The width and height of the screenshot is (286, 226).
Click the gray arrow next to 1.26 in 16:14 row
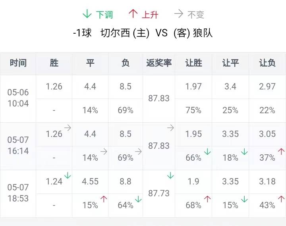68,128
